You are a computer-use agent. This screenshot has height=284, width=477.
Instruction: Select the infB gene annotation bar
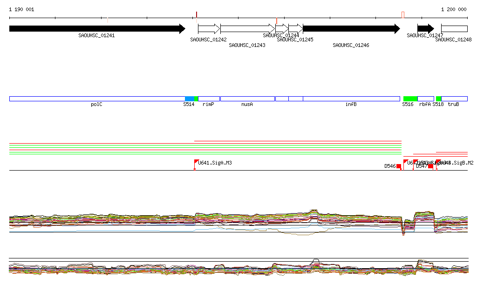click(351, 99)
